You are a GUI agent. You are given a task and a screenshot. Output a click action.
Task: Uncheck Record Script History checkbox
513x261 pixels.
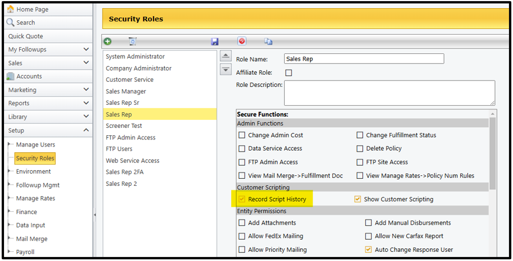point(242,199)
